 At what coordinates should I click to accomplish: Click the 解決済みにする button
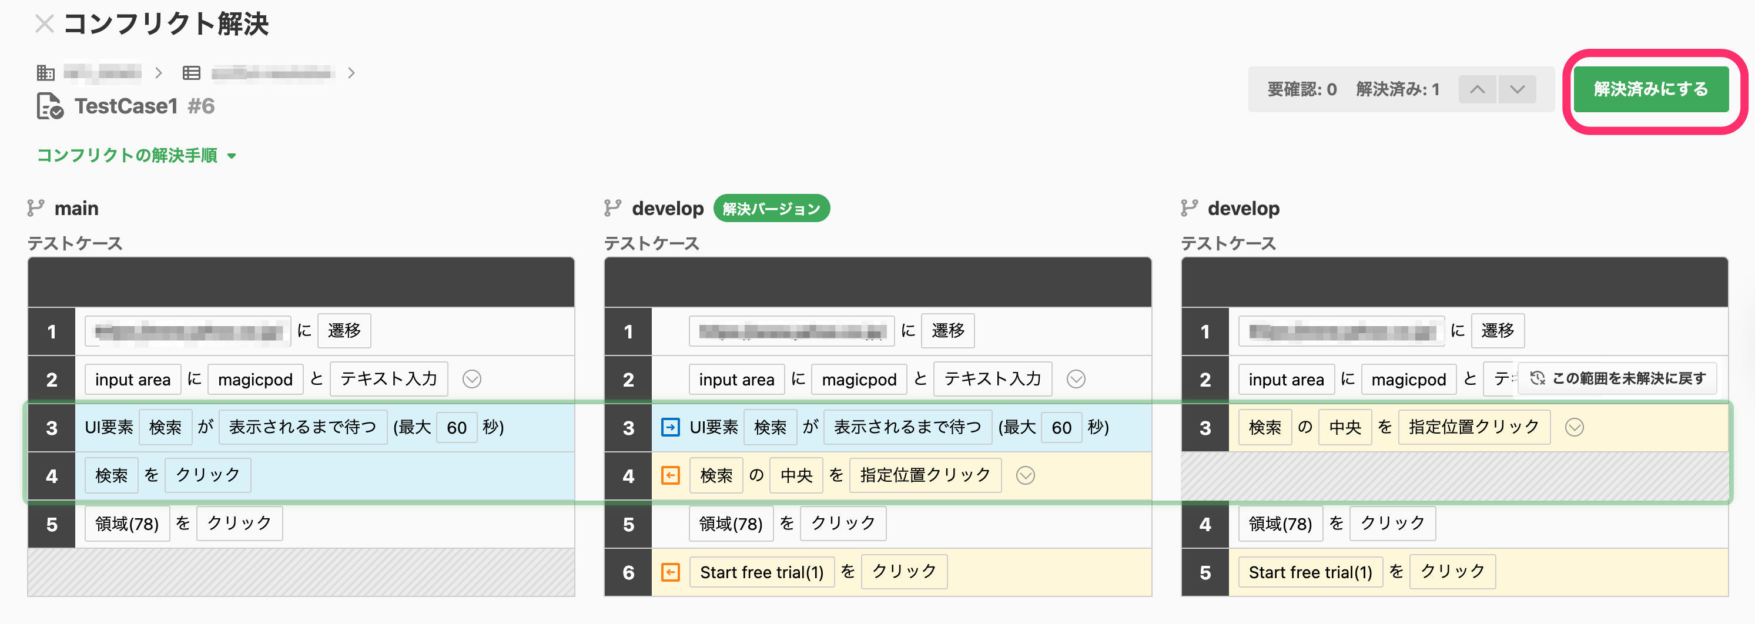click(1651, 89)
